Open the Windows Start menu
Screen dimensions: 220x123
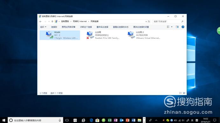tap(4, 120)
